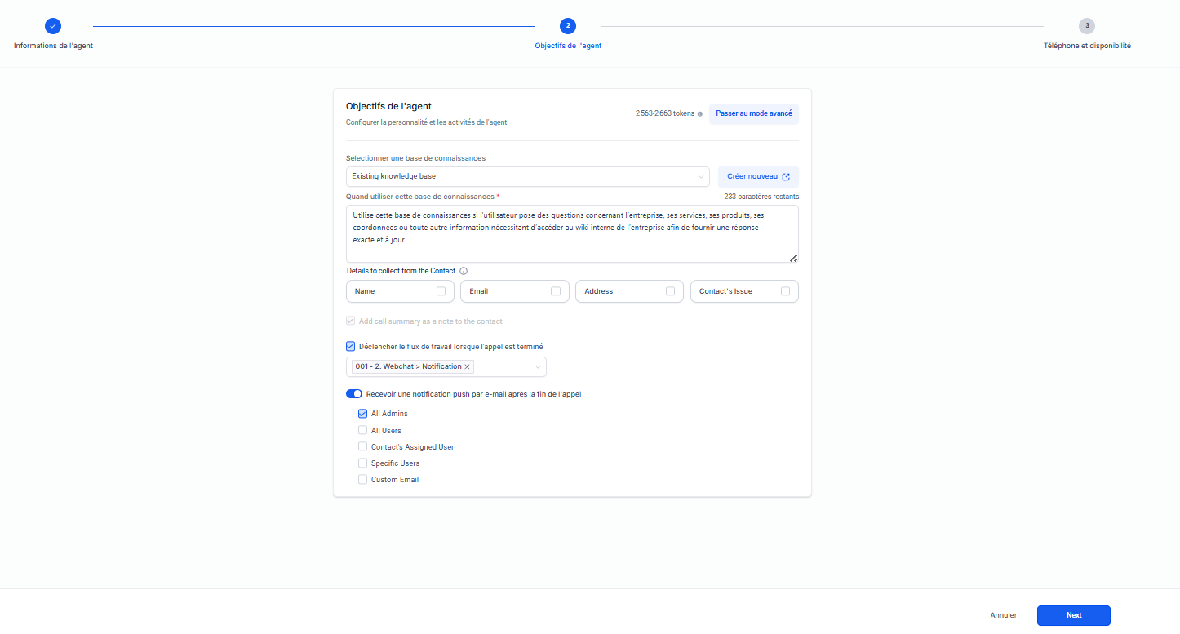Click the step 3 circle icon
The width and height of the screenshot is (1180, 634).
[1087, 26]
